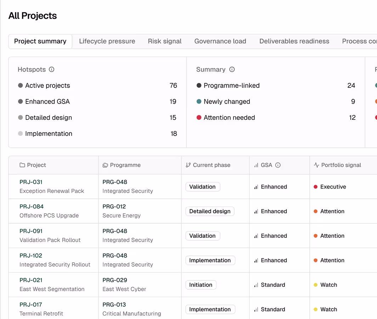Click red dot beside Attention needed
Screen dimensions: 377x319
coord(199,118)
